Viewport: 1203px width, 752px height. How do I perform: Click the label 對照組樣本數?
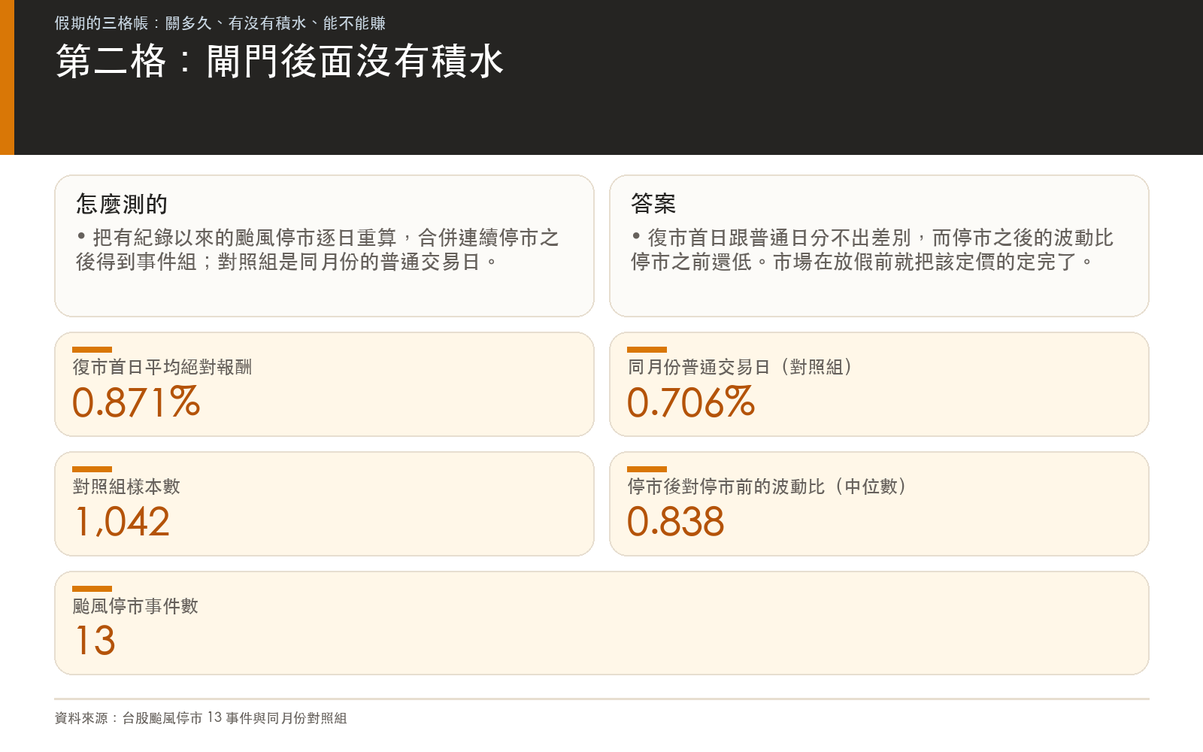click(126, 487)
